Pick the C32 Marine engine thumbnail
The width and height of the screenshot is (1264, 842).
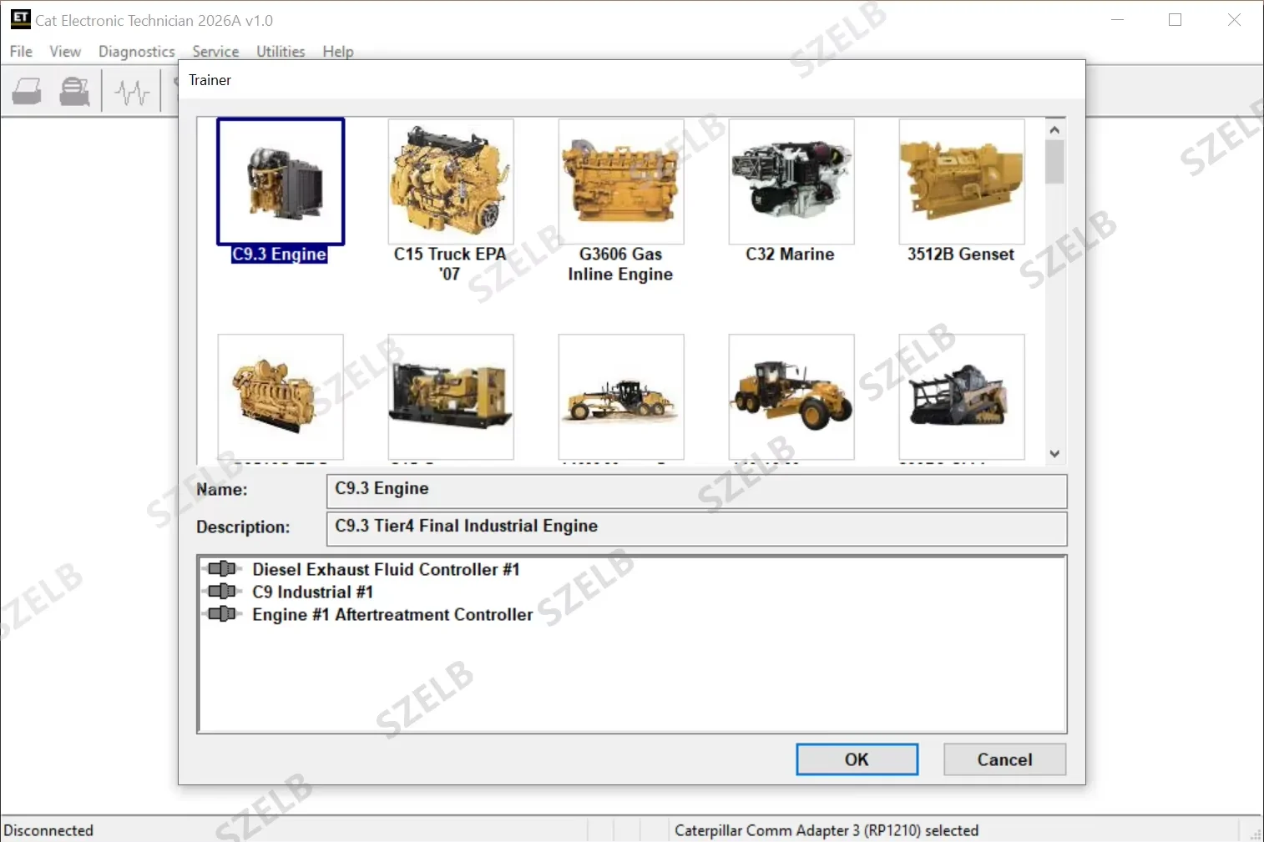pyautogui.click(x=791, y=181)
